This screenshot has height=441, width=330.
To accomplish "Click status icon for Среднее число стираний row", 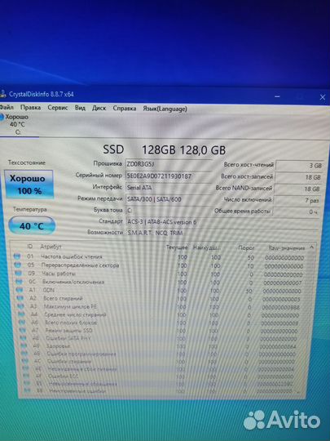I will pyautogui.click(x=22, y=314).
